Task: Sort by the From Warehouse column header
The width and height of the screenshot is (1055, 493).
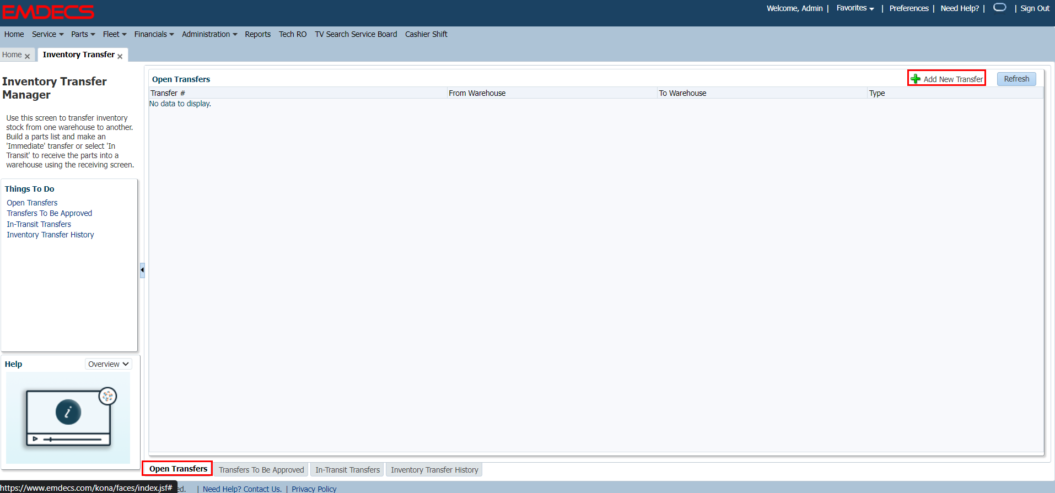Action: tap(477, 93)
